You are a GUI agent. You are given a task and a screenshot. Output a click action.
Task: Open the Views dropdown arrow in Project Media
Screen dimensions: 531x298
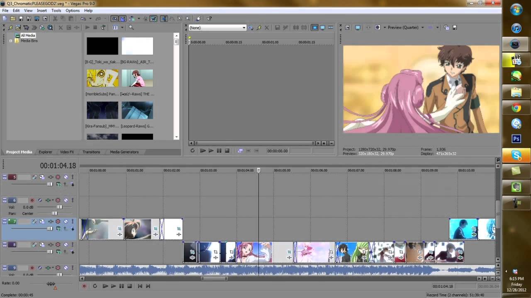(122, 27)
